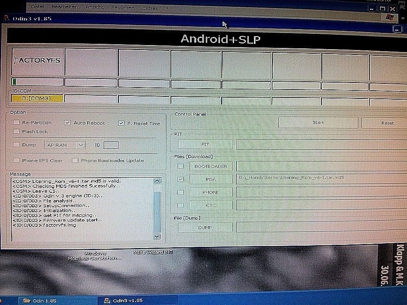Screen dimensions: 407x305
Task: Click the "SetupConnection.." log line
Action: click(50, 206)
